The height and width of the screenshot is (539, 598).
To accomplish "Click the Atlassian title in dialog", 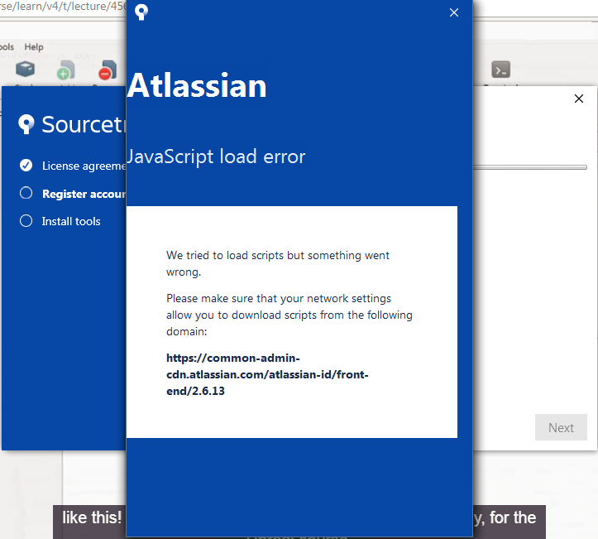I will pos(197,86).
